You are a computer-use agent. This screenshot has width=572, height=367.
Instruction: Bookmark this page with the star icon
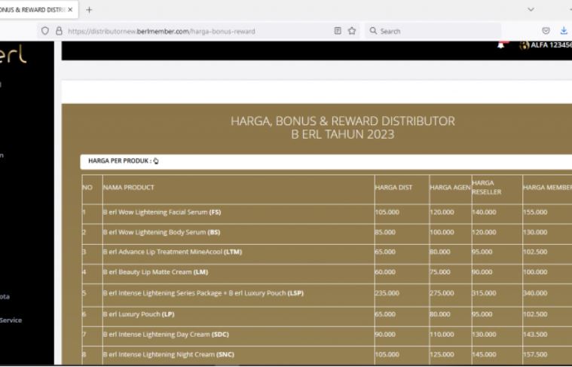pos(353,32)
